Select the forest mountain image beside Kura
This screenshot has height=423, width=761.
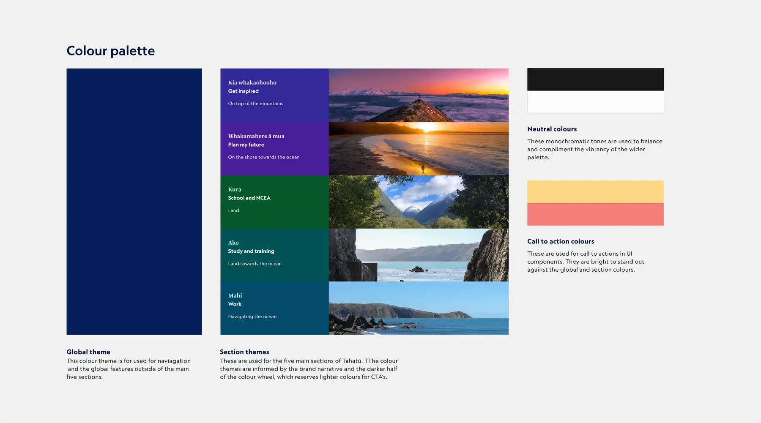(x=419, y=202)
